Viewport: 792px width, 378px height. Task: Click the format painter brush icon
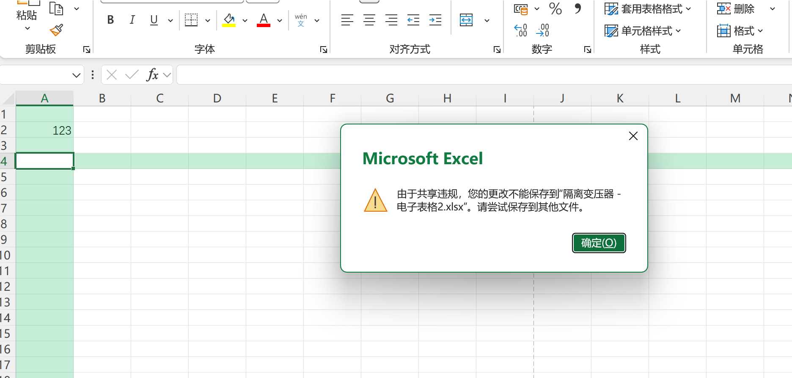pyautogui.click(x=56, y=30)
